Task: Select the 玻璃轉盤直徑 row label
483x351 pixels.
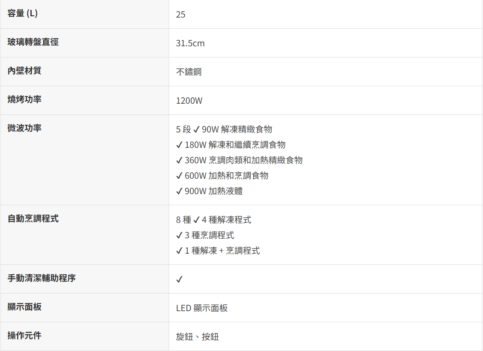Action: pyautogui.click(x=33, y=42)
